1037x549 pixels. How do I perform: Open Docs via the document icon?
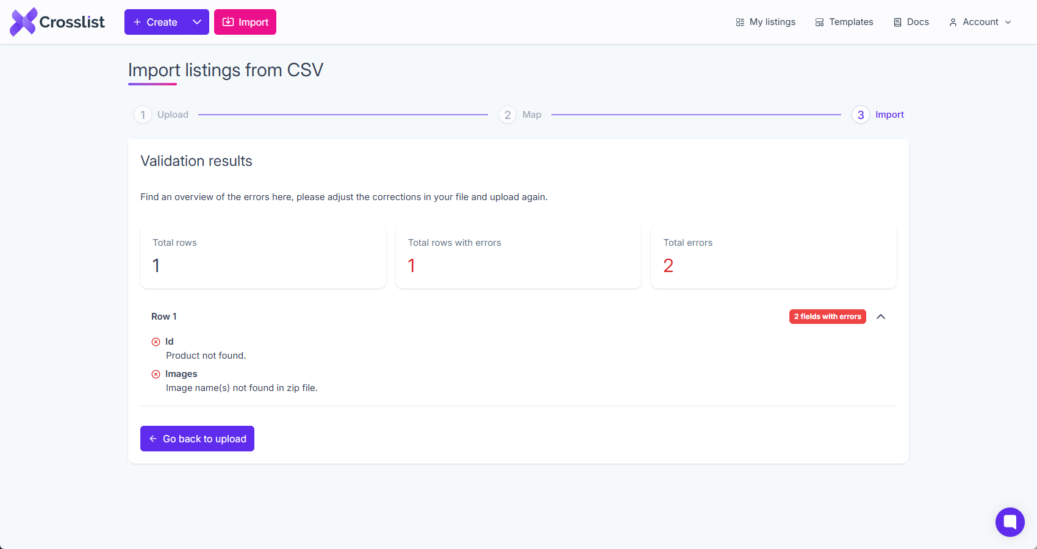[897, 22]
